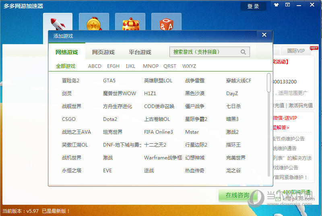Select game FIFA Online3
This screenshot has height=216, width=322.
click(x=159, y=132)
